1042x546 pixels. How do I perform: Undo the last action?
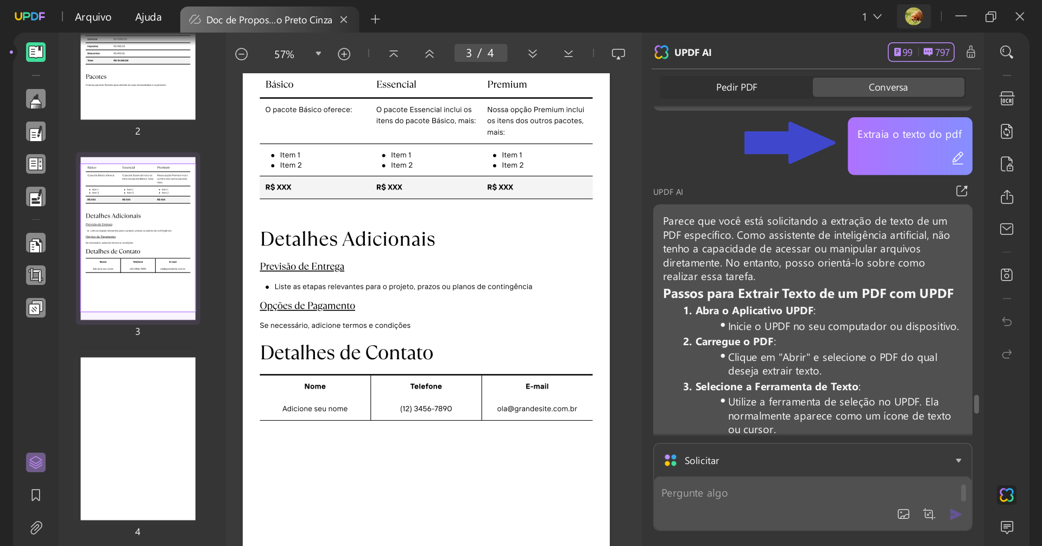click(x=1007, y=322)
